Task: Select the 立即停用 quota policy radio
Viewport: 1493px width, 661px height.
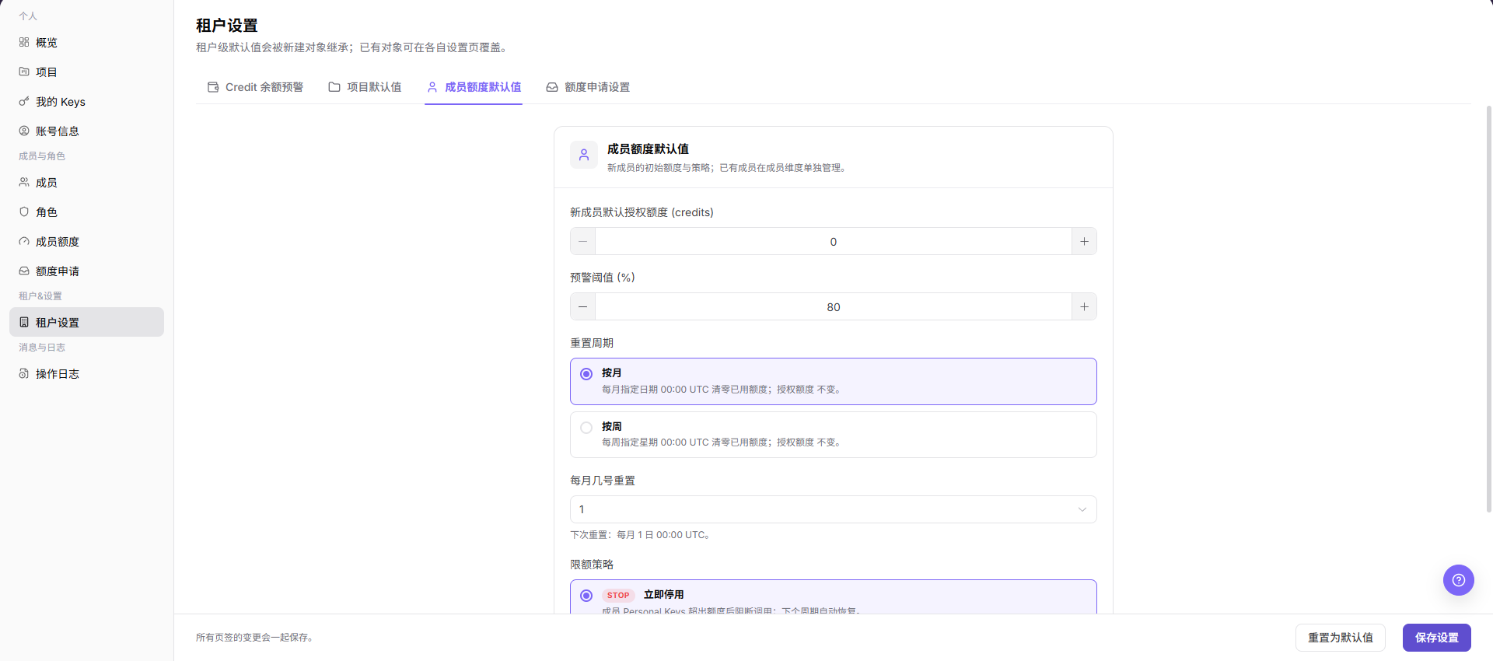Action: [x=586, y=596]
